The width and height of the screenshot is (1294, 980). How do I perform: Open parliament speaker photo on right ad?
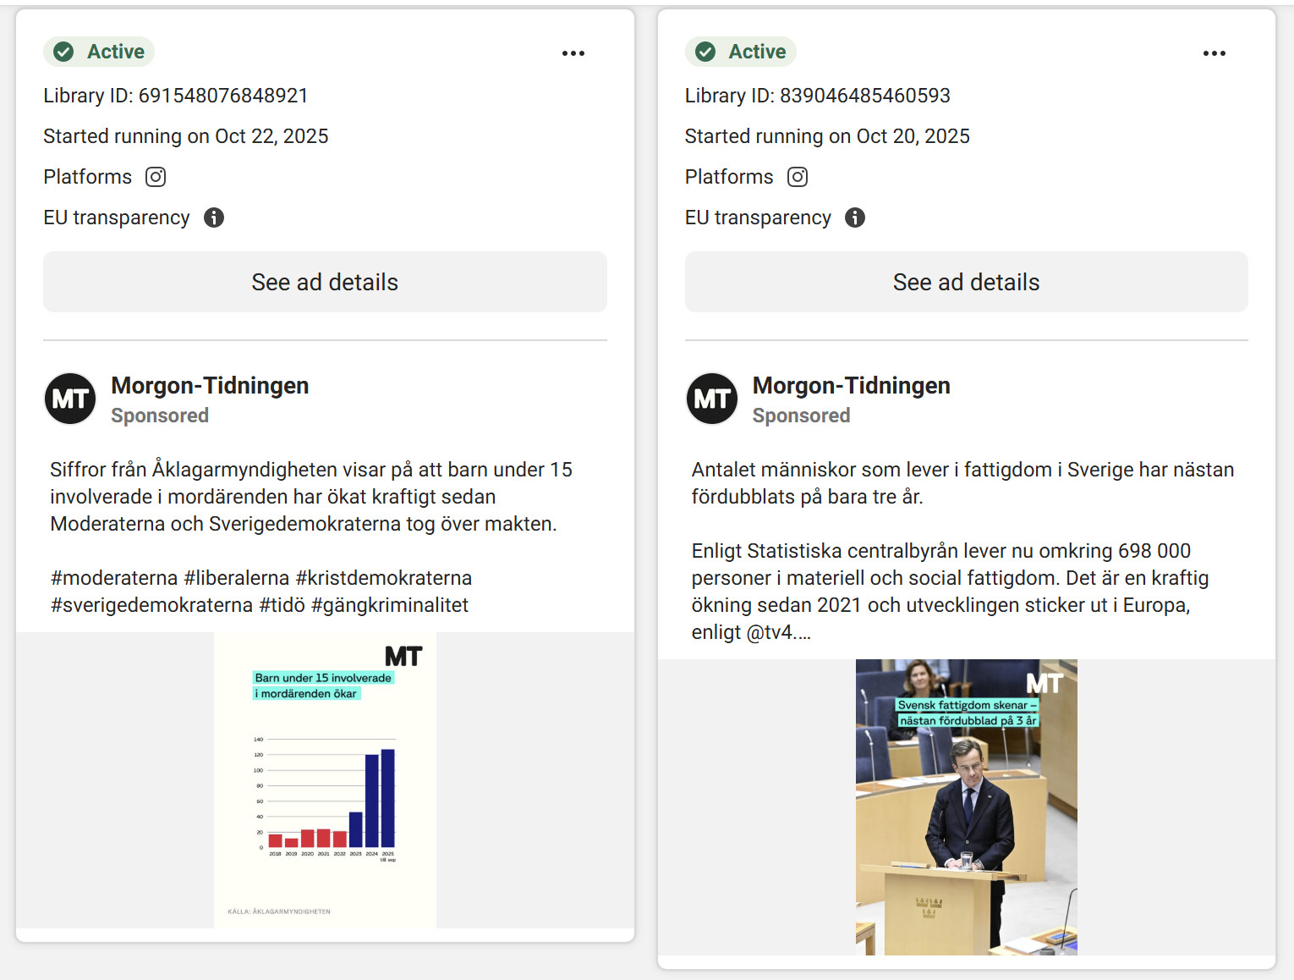click(x=966, y=807)
